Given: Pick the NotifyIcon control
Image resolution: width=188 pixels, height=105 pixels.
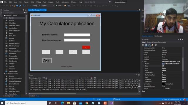Looking at the screenshot, I should pyautogui.click(x=13, y=48).
